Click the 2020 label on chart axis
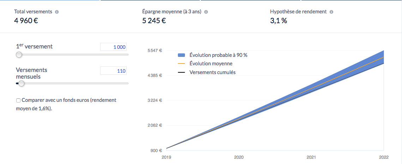 [239, 157]
